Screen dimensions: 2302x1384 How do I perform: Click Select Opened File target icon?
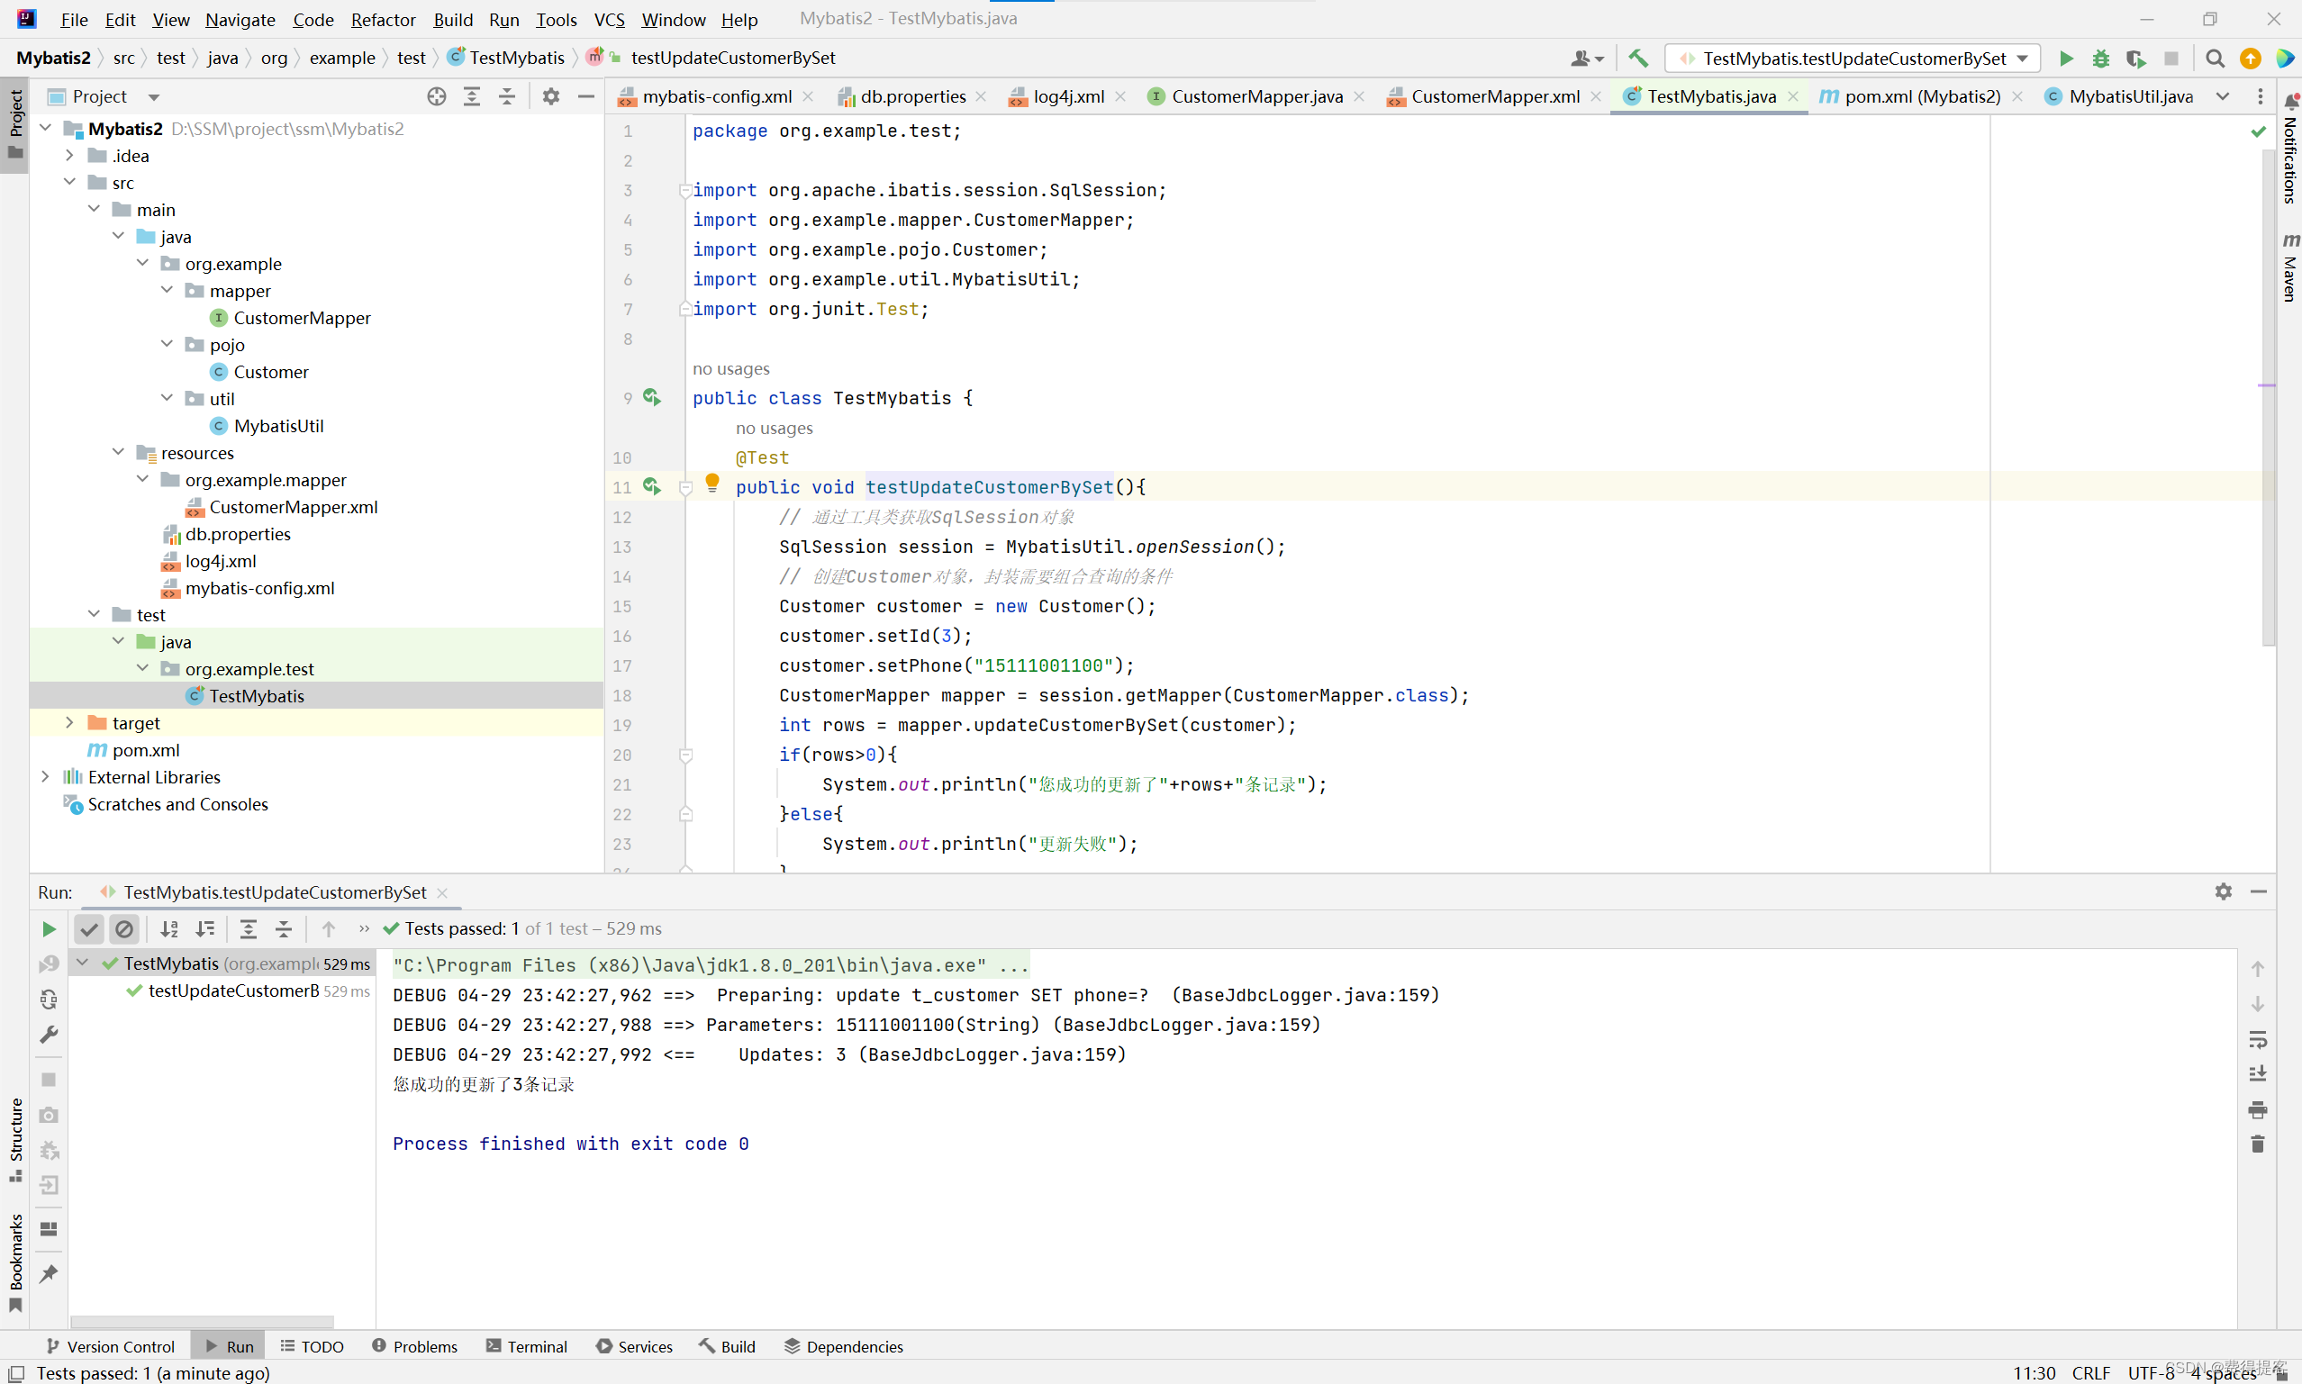pos(437,96)
